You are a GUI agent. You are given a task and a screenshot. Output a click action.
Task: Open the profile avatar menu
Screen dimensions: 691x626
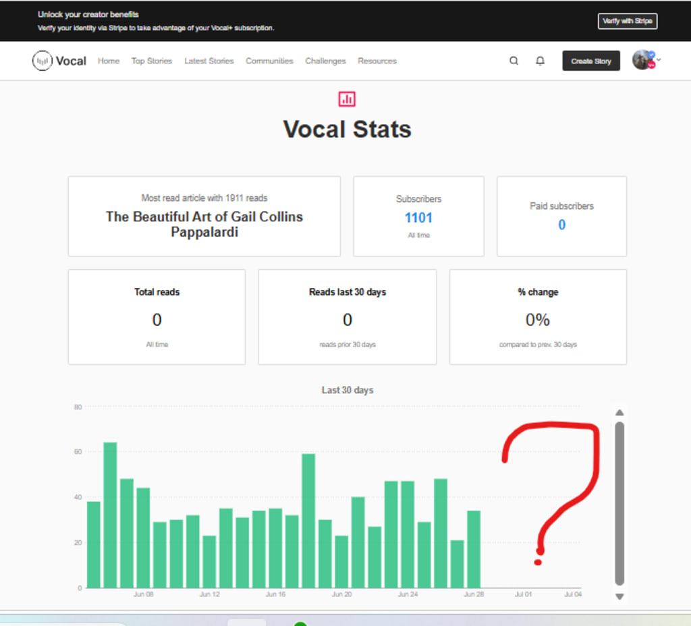tap(642, 60)
